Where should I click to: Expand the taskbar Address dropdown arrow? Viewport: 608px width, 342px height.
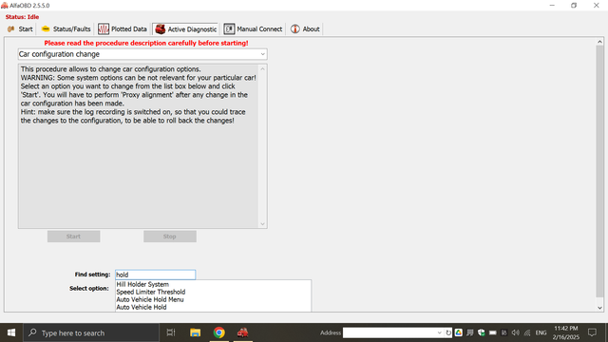(x=439, y=332)
